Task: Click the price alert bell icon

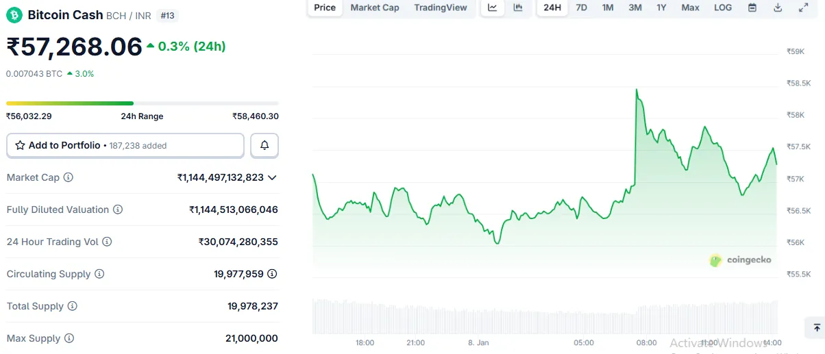Action: pos(264,146)
